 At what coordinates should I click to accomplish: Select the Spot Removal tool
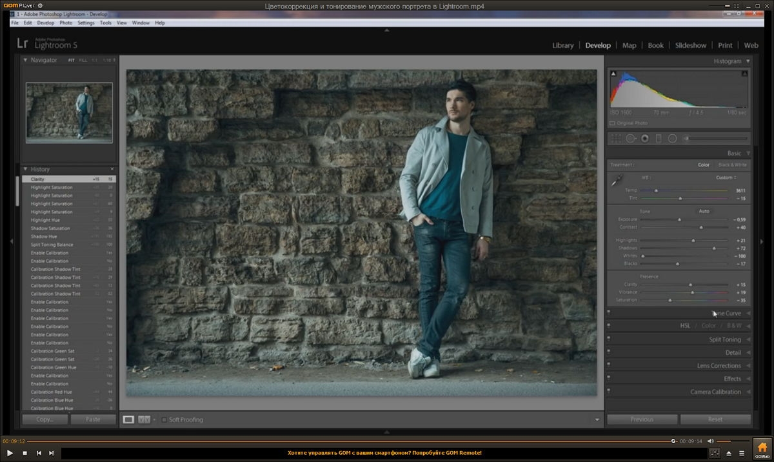tap(630, 138)
